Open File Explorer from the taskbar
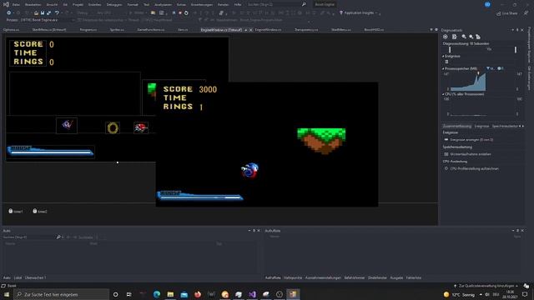The width and height of the screenshot is (534, 300). (x=170, y=294)
